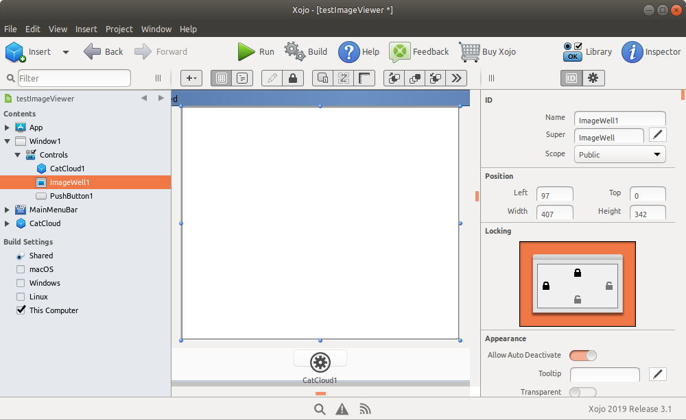
Task: Open the Project menu
Action: click(119, 29)
